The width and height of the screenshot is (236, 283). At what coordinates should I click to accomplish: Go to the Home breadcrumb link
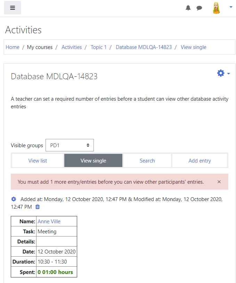point(13,47)
